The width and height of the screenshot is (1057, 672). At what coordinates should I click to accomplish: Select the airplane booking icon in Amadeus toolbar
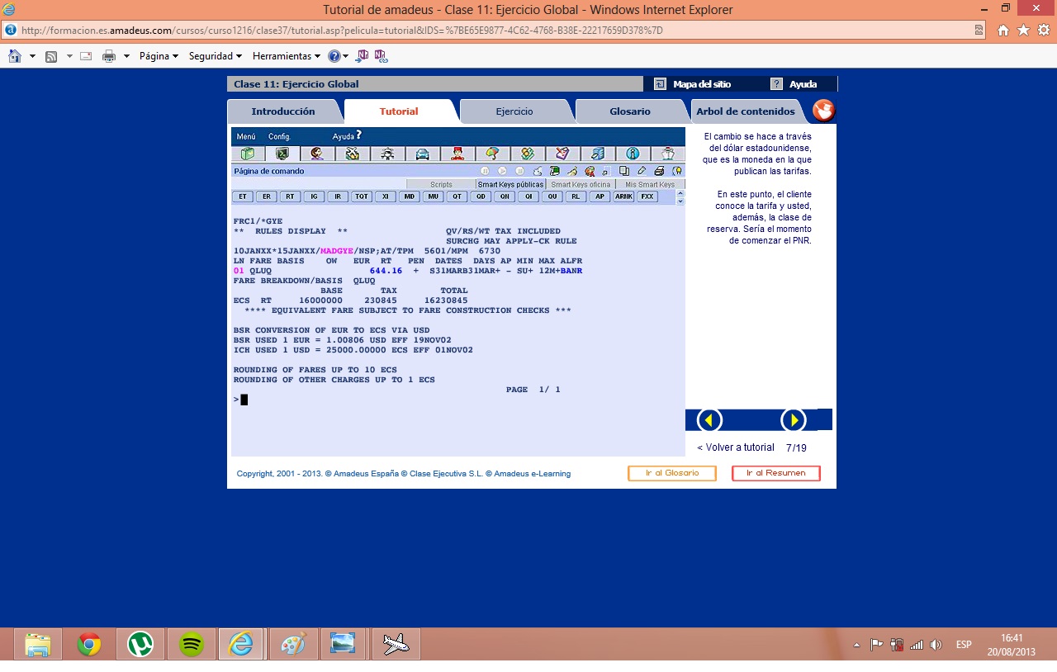pyautogui.click(x=352, y=154)
